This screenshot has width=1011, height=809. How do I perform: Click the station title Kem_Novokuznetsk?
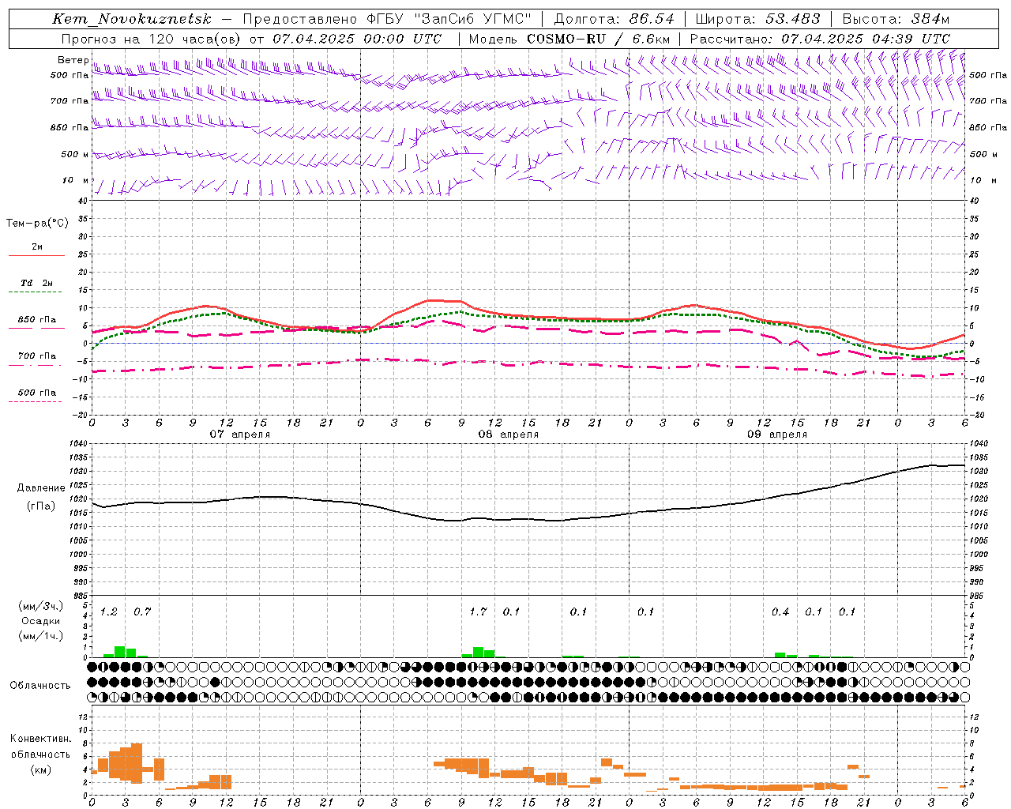pos(132,19)
